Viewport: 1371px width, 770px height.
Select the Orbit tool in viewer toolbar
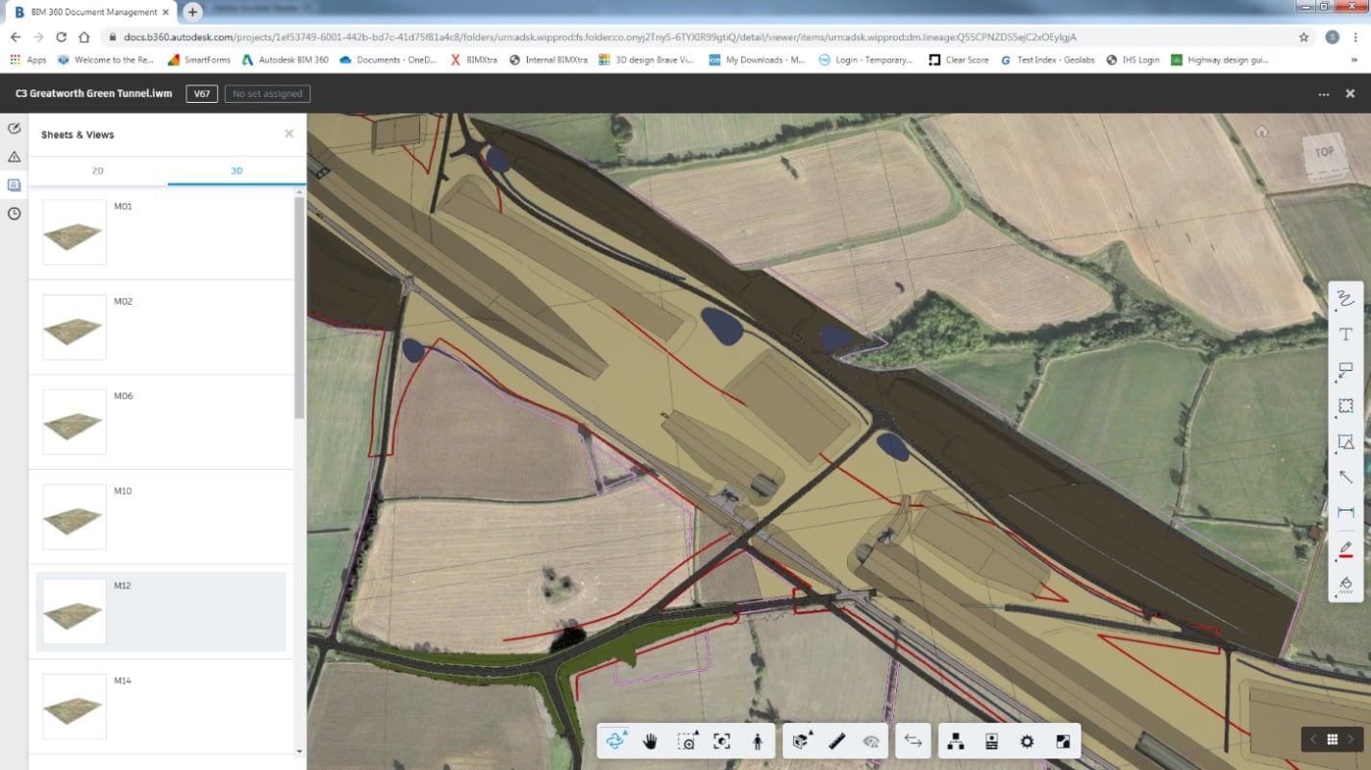tap(615, 741)
